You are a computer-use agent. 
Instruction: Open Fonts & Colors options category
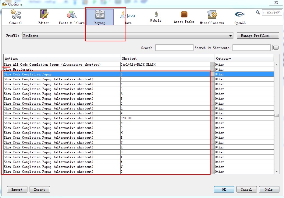[72, 17]
